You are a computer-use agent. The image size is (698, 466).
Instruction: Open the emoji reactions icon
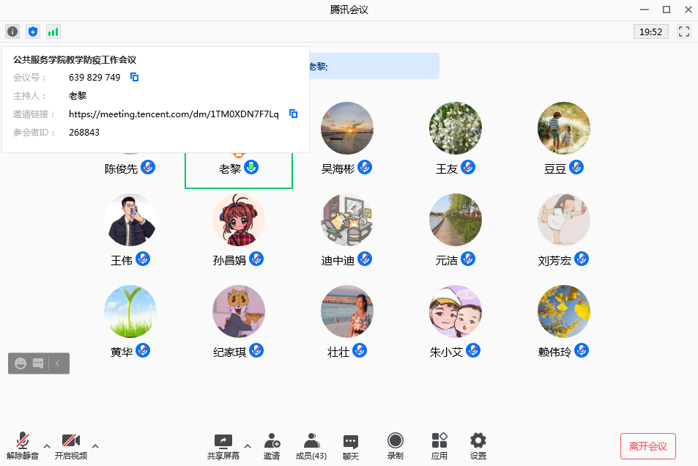click(x=21, y=363)
